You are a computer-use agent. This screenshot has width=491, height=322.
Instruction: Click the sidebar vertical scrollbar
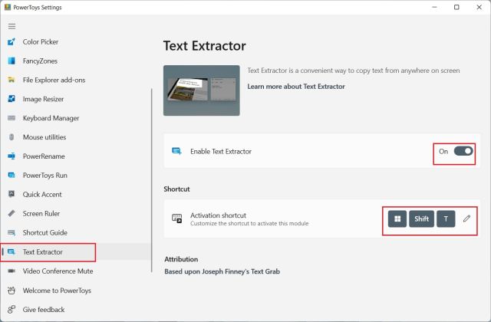(x=152, y=180)
